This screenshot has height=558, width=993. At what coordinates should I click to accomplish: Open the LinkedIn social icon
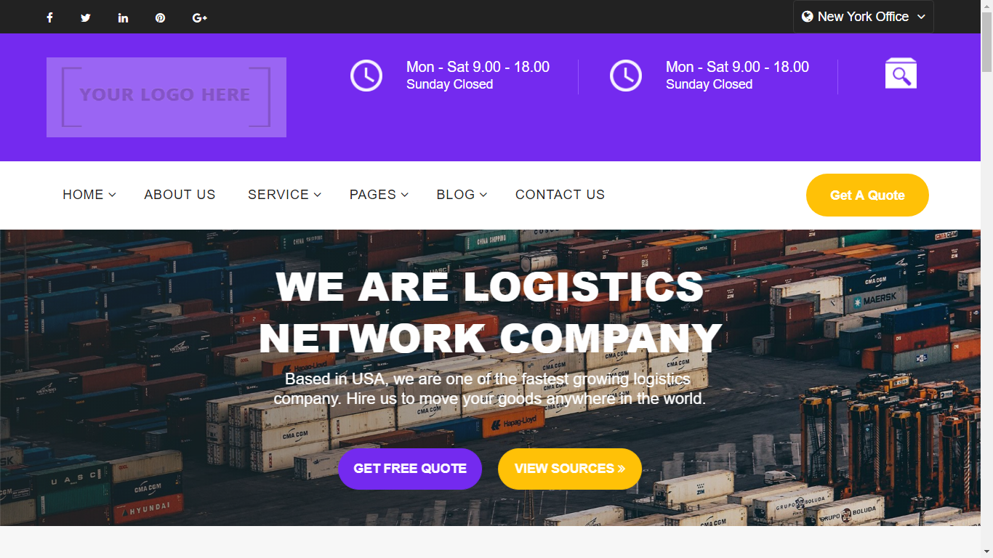(x=123, y=17)
